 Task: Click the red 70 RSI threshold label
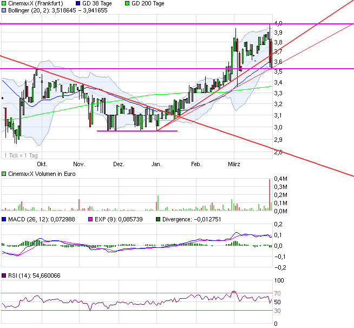coord(277,293)
